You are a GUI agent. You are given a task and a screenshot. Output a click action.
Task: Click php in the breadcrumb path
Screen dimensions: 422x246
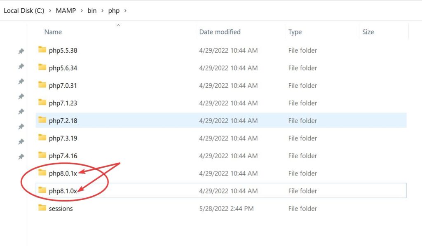114,11
